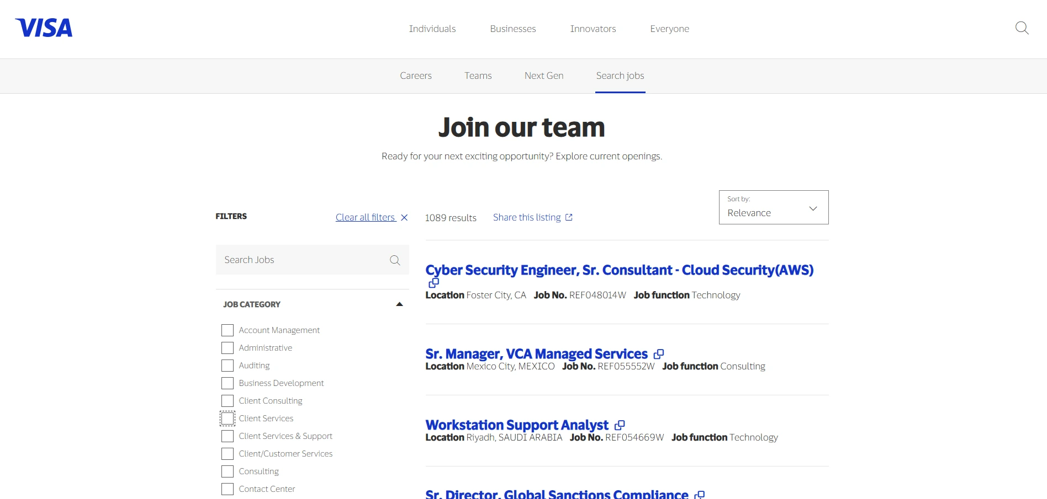Tick the Auditing checkbox

[228, 366]
